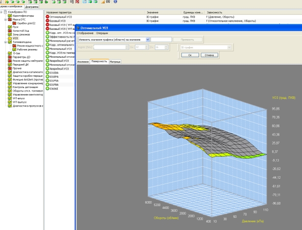
Task: Open the Отображение menu
Action: pyautogui.click(x=85, y=33)
